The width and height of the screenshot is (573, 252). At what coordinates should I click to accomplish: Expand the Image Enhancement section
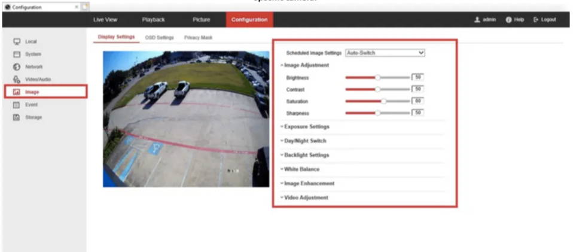[x=307, y=183]
